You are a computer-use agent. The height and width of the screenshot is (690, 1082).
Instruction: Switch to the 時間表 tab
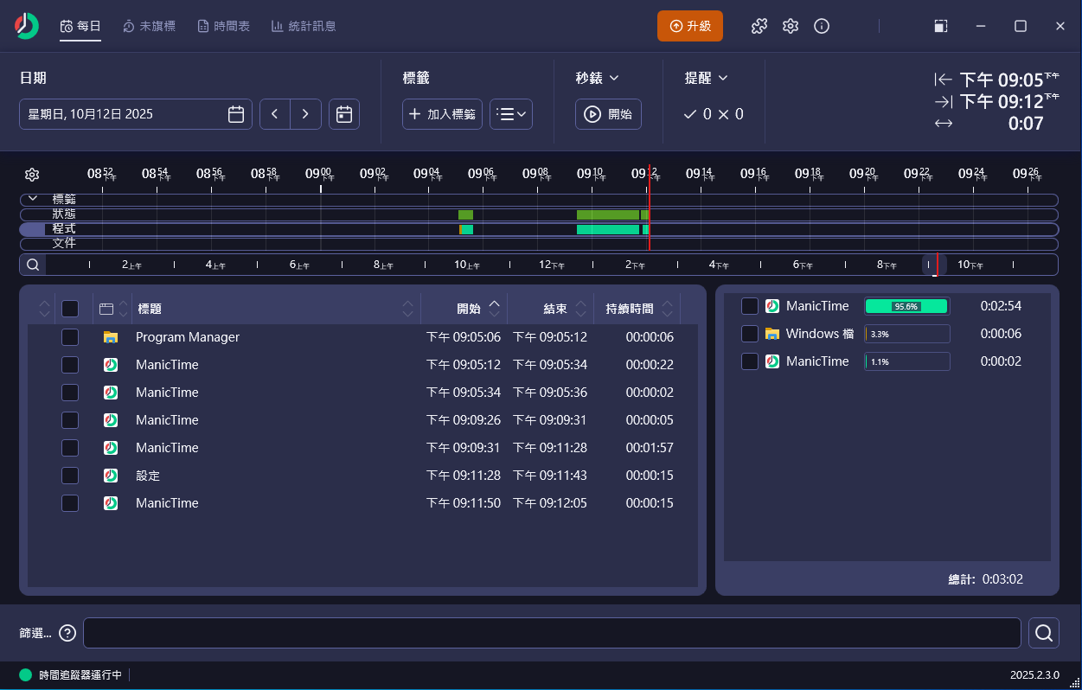223,26
